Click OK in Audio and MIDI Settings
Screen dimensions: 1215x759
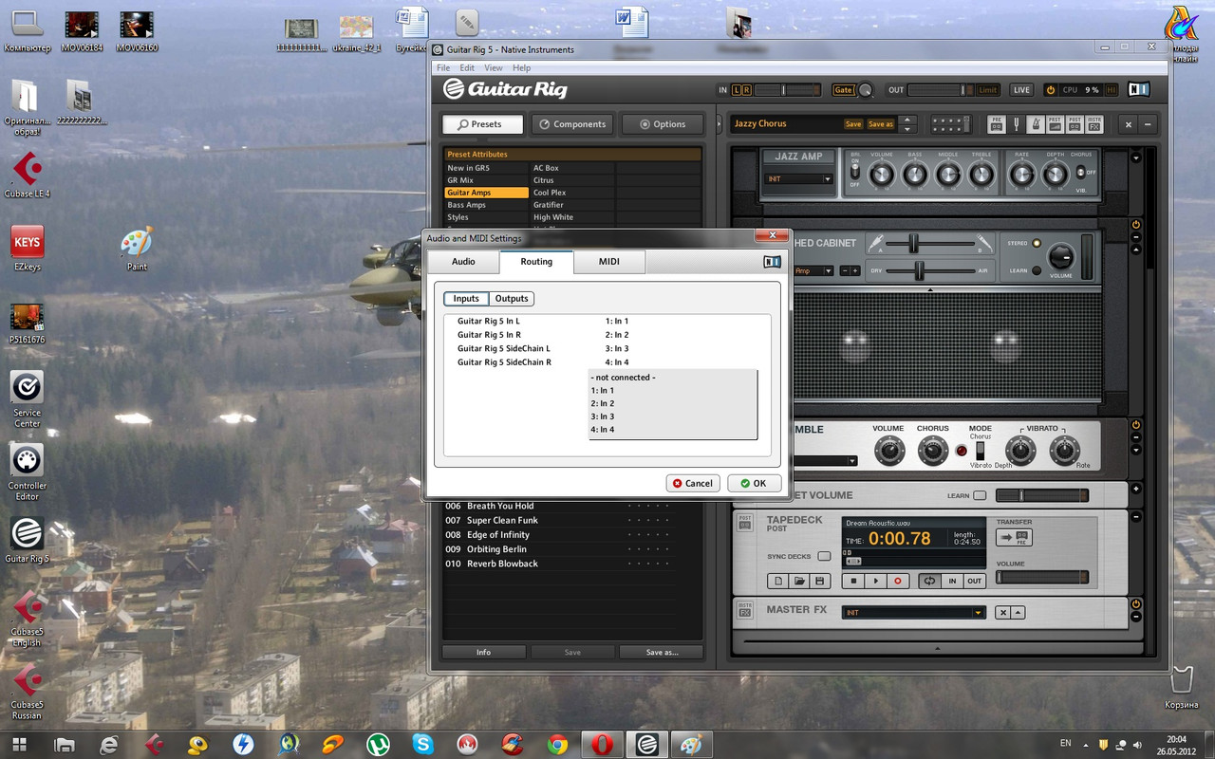pos(755,483)
